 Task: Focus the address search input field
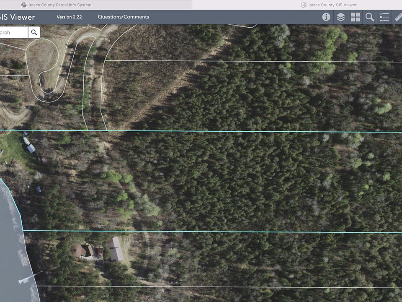[x=13, y=32]
